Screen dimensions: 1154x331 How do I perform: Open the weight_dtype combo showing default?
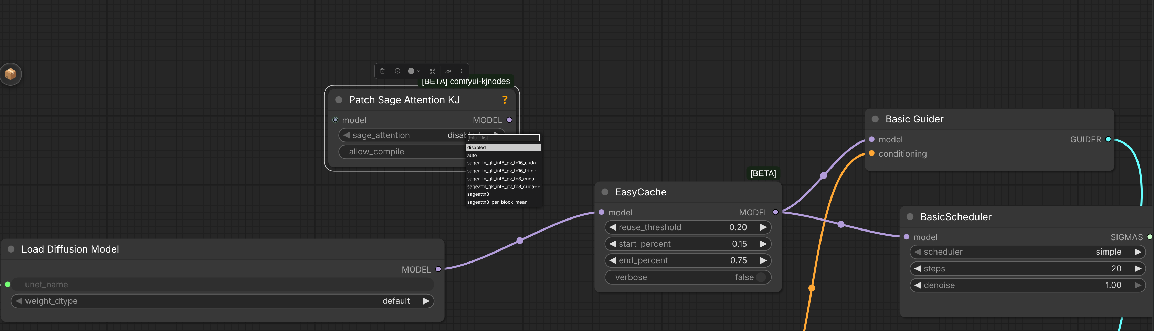(222, 301)
